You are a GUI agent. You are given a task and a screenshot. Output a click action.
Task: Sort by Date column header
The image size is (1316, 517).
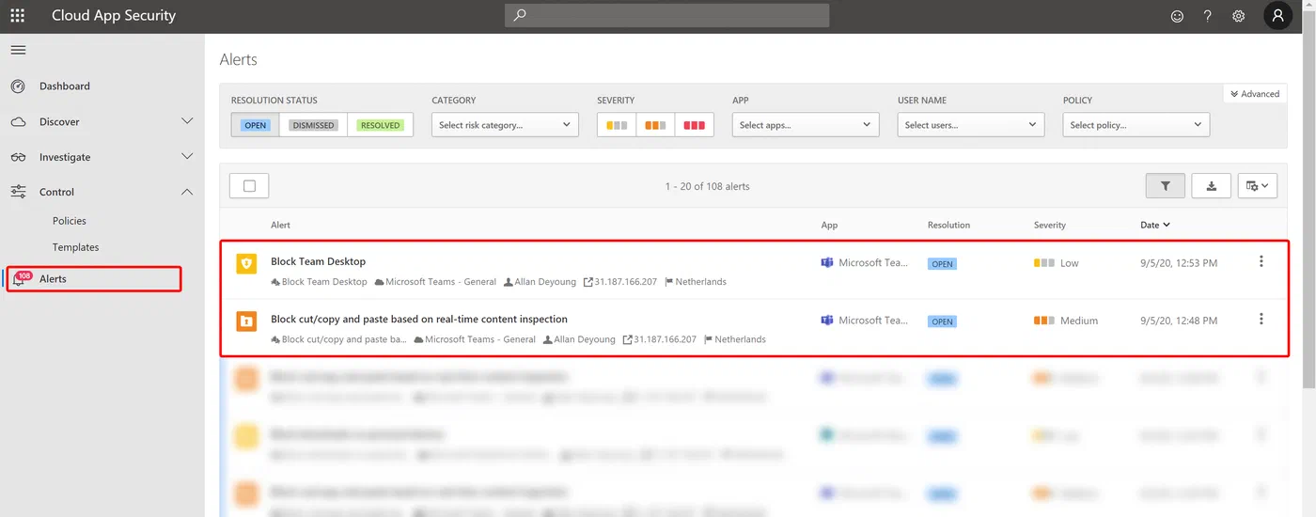click(1155, 226)
